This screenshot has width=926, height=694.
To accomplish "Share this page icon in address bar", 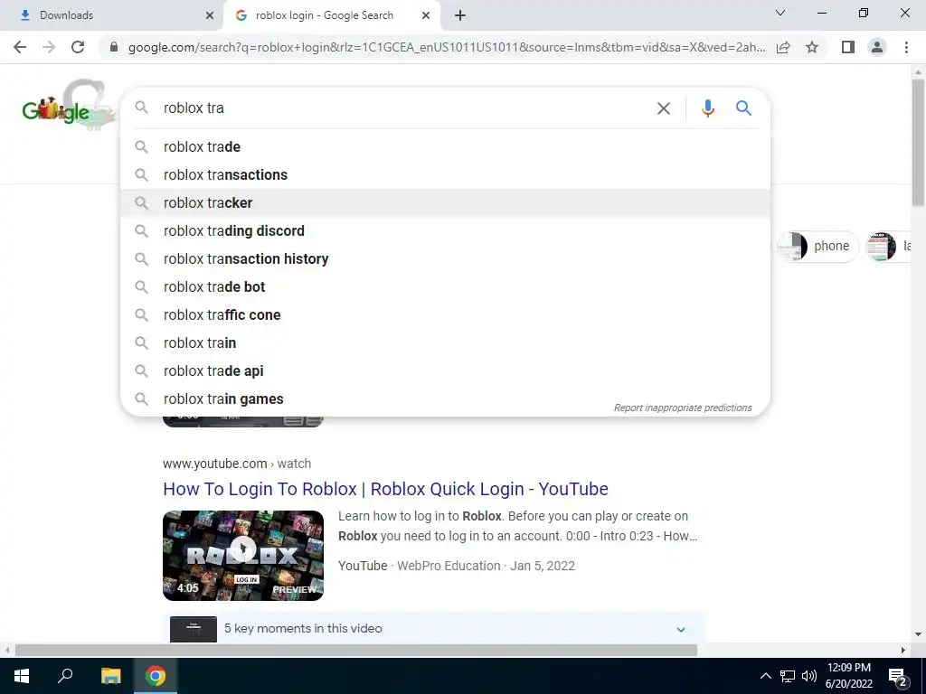I will (x=783, y=47).
